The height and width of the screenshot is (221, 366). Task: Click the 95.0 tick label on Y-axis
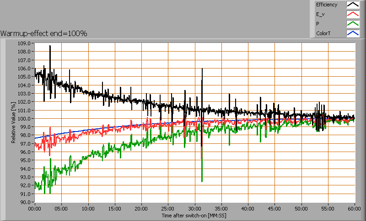pos(25,160)
